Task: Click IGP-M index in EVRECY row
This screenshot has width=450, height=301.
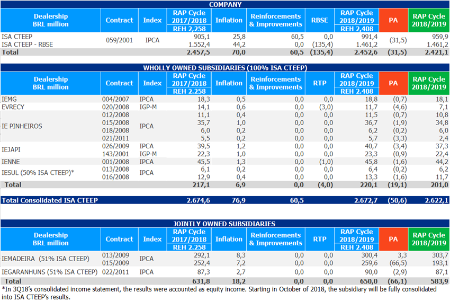Action: (x=148, y=107)
